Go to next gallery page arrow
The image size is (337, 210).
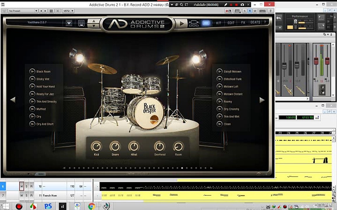tap(262, 100)
